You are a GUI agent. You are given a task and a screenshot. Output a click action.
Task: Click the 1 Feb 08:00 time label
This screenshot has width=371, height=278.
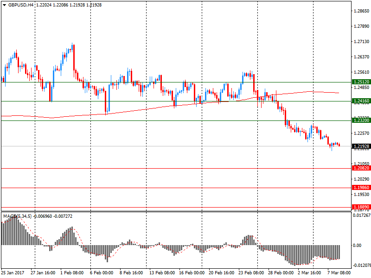(x=72, y=273)
